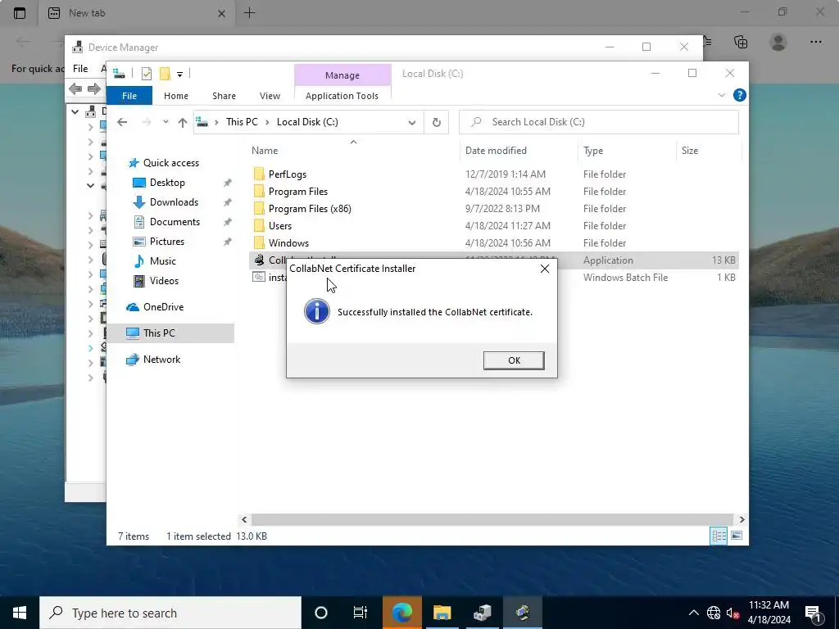Select This PC in navigation pane
839x629 pixels.
[x=159, y=333]
